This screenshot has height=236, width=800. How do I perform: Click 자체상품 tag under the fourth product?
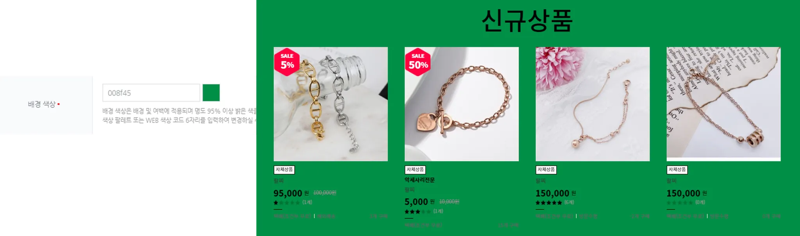(x=677, y=170)
